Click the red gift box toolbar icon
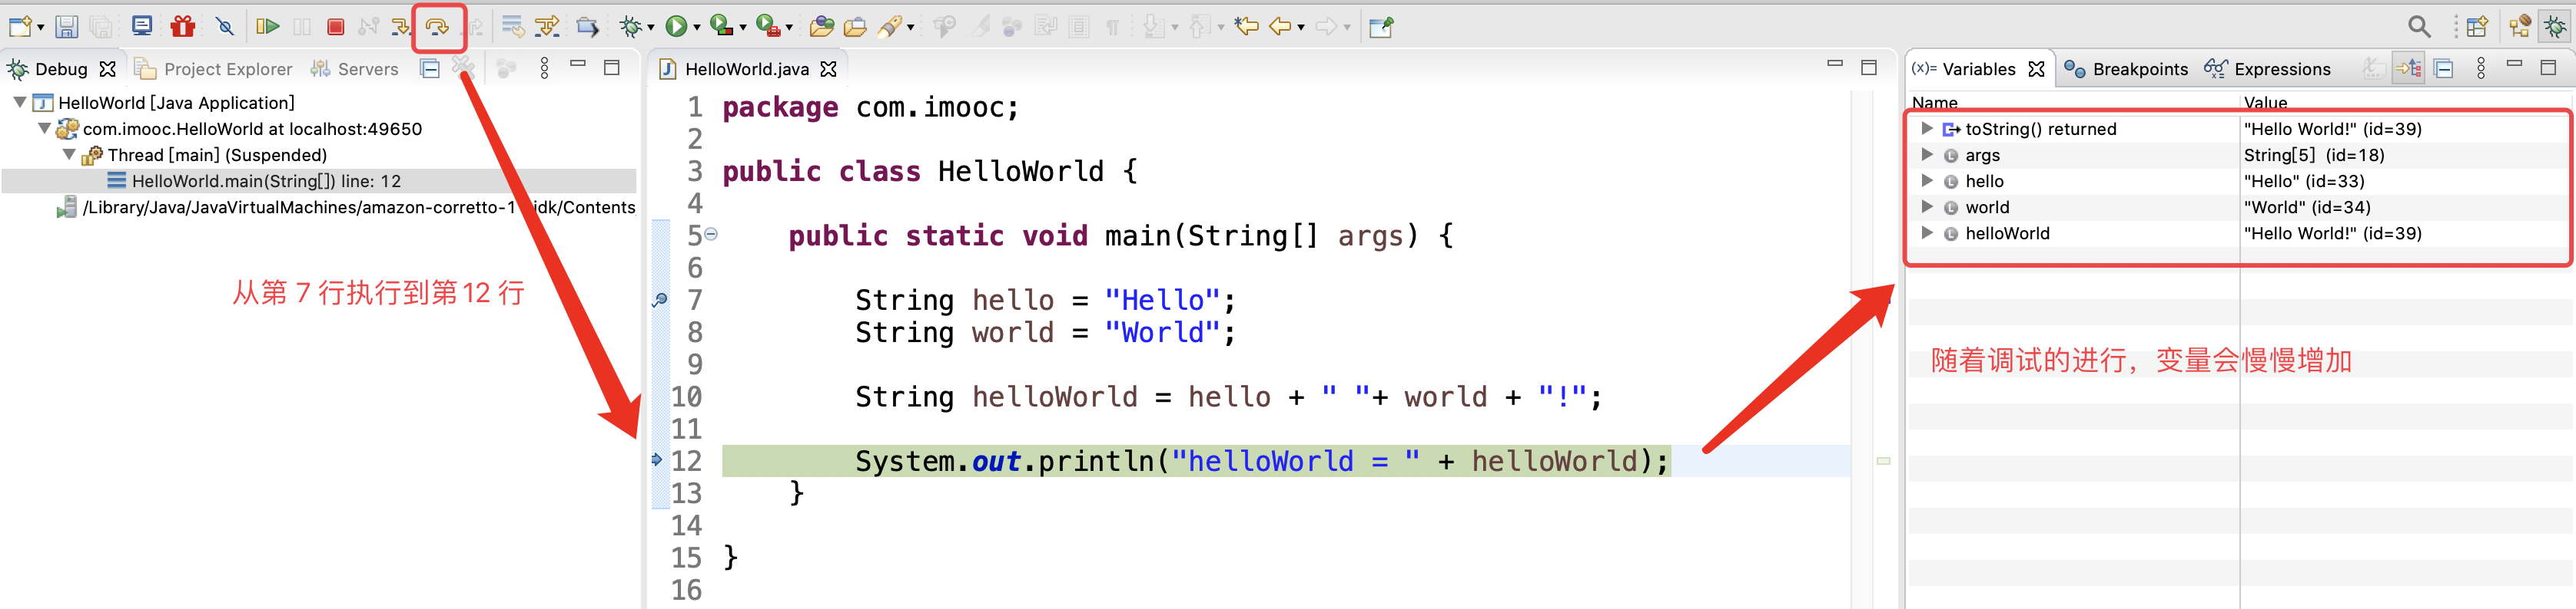Image resolution: width=2576 pixels, height=609 pixels. pyautogui.click(x=182, y=26)
